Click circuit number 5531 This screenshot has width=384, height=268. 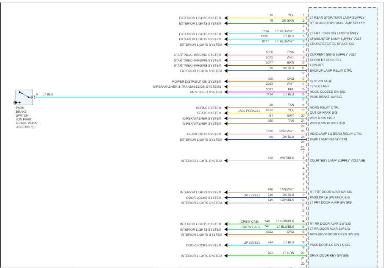[270, 89]
